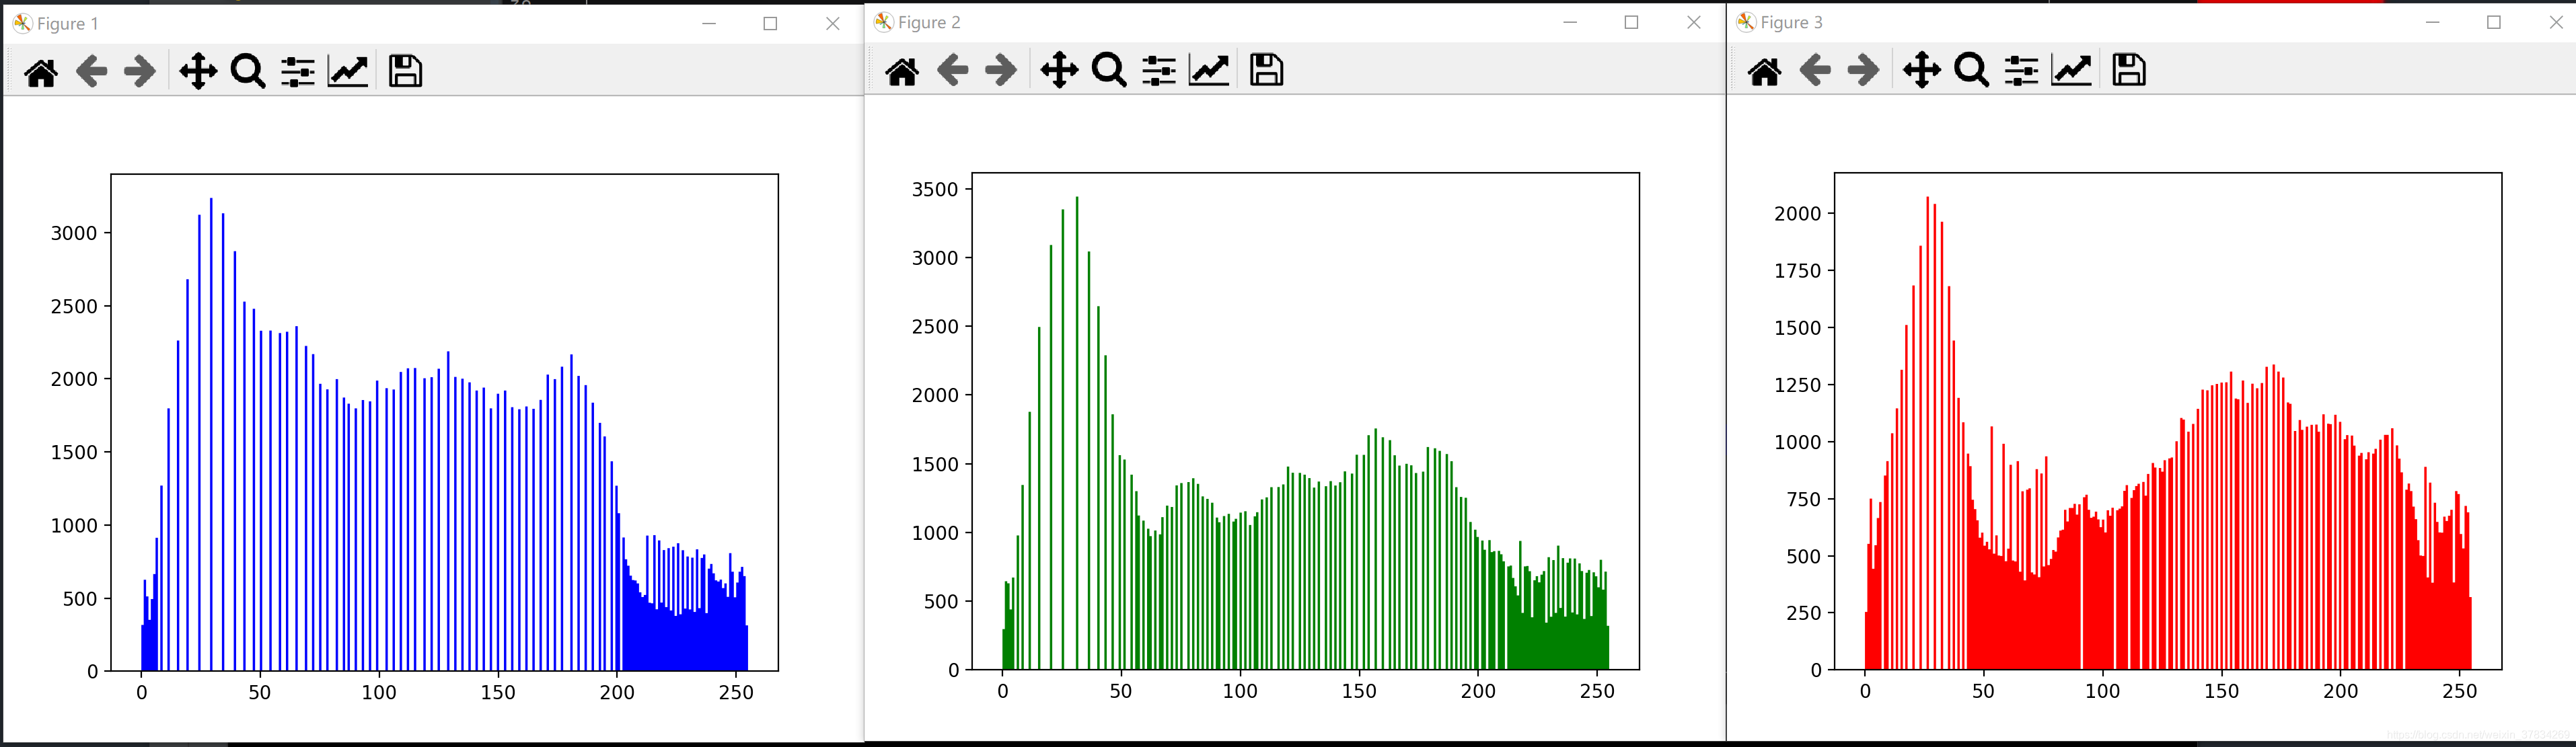Click y-axis label 3000 in blue histogram
Viewport: 2576px width, 747px height.
pos(74,233)
